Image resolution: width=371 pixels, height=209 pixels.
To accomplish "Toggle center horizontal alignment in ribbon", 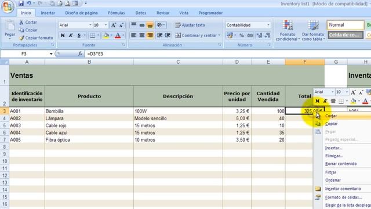I will point(142,35).
